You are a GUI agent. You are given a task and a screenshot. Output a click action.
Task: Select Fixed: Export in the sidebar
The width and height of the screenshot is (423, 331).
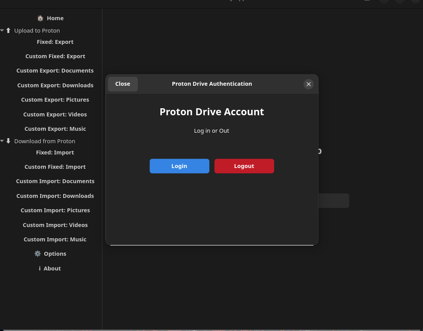(x=55, y=42)
